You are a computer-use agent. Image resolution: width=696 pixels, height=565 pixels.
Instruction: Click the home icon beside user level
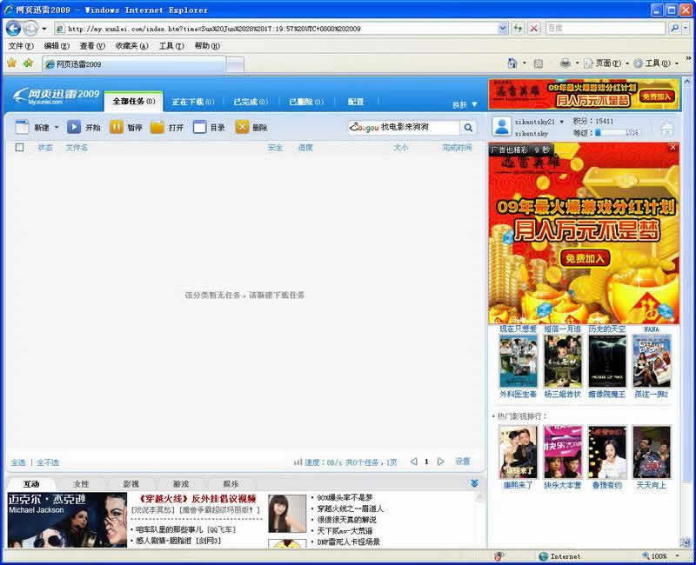tap(667, 129)
